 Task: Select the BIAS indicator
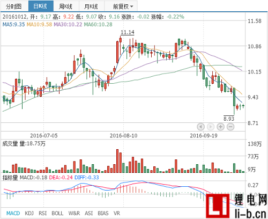pyautogui.click(x=103, y=213)
